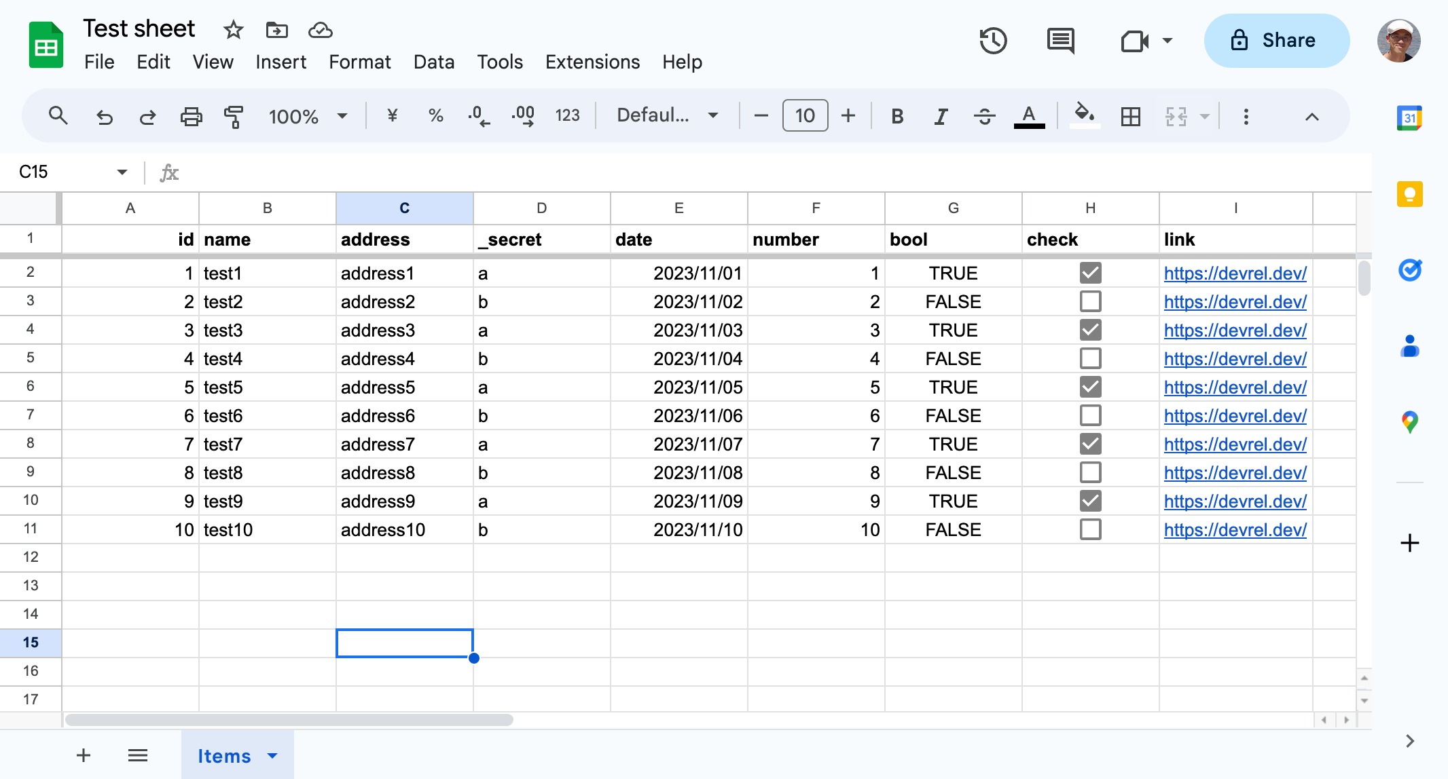Open the font selection dropdown
The width and height of the screenshot is (1448, 779).
pyautogui.click(x=666, y=115)
